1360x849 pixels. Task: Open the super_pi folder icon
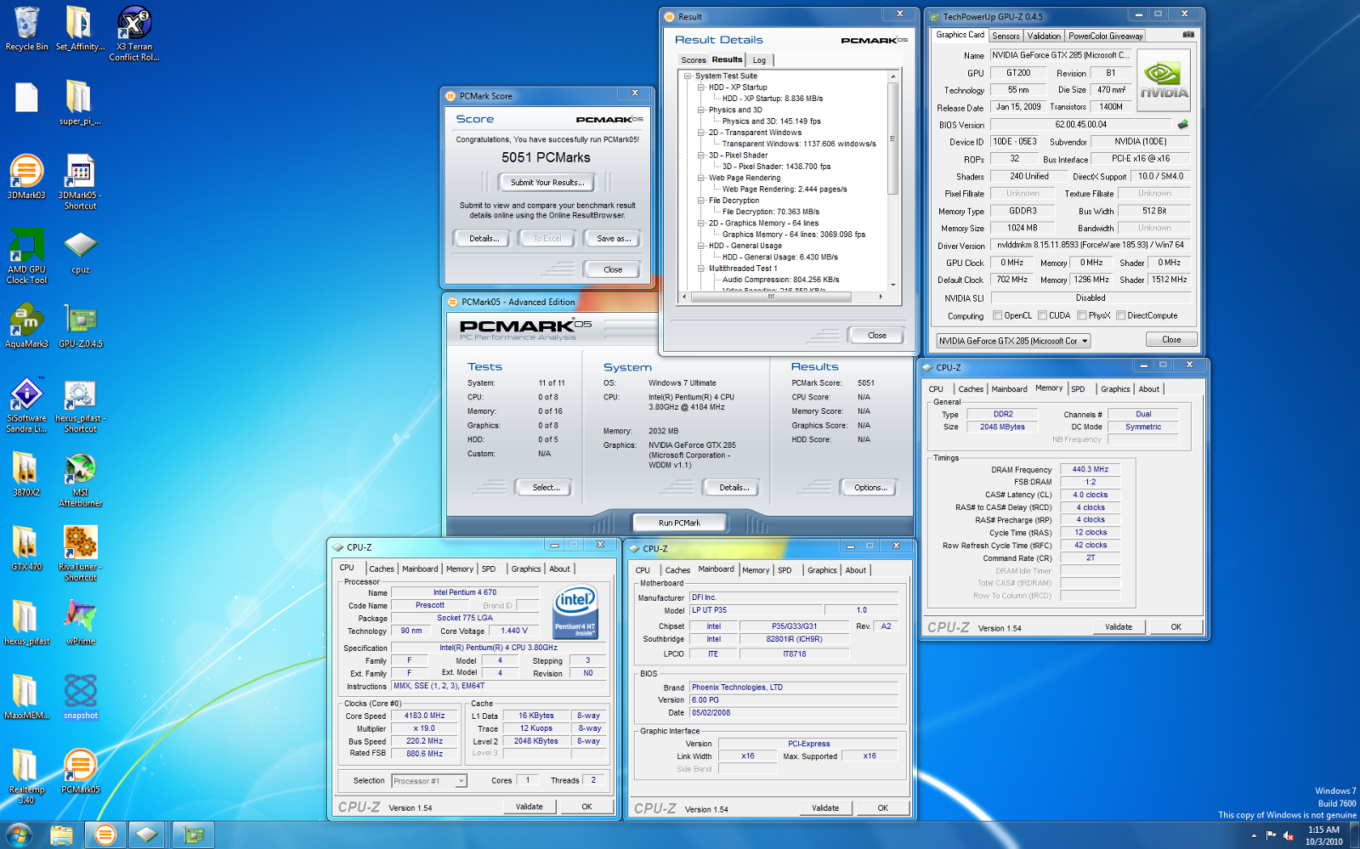pos(80,103)
